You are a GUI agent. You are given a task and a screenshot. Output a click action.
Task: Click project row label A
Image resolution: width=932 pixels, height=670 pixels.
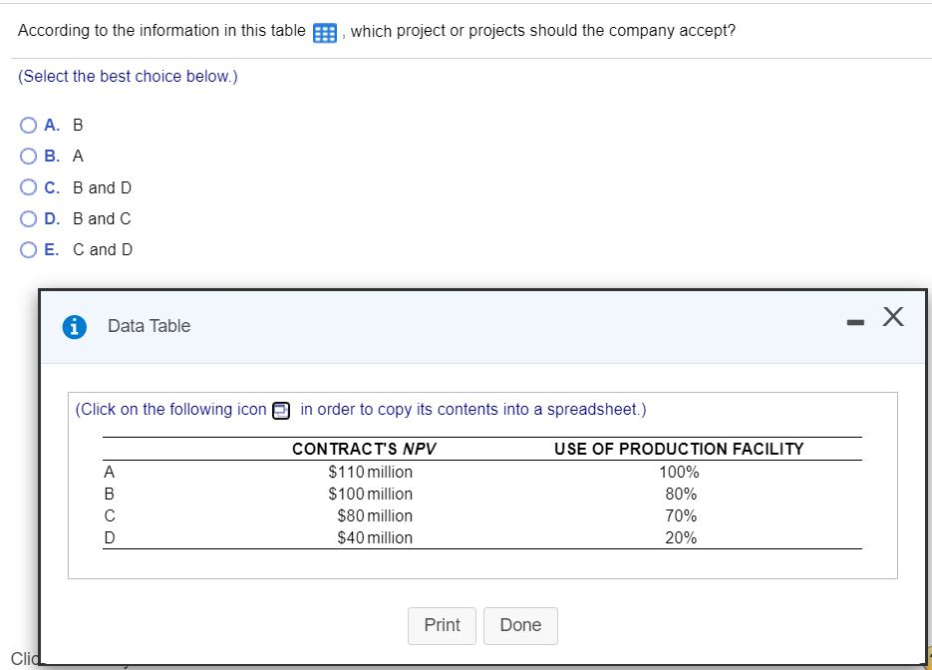click(x=108, y=472)
